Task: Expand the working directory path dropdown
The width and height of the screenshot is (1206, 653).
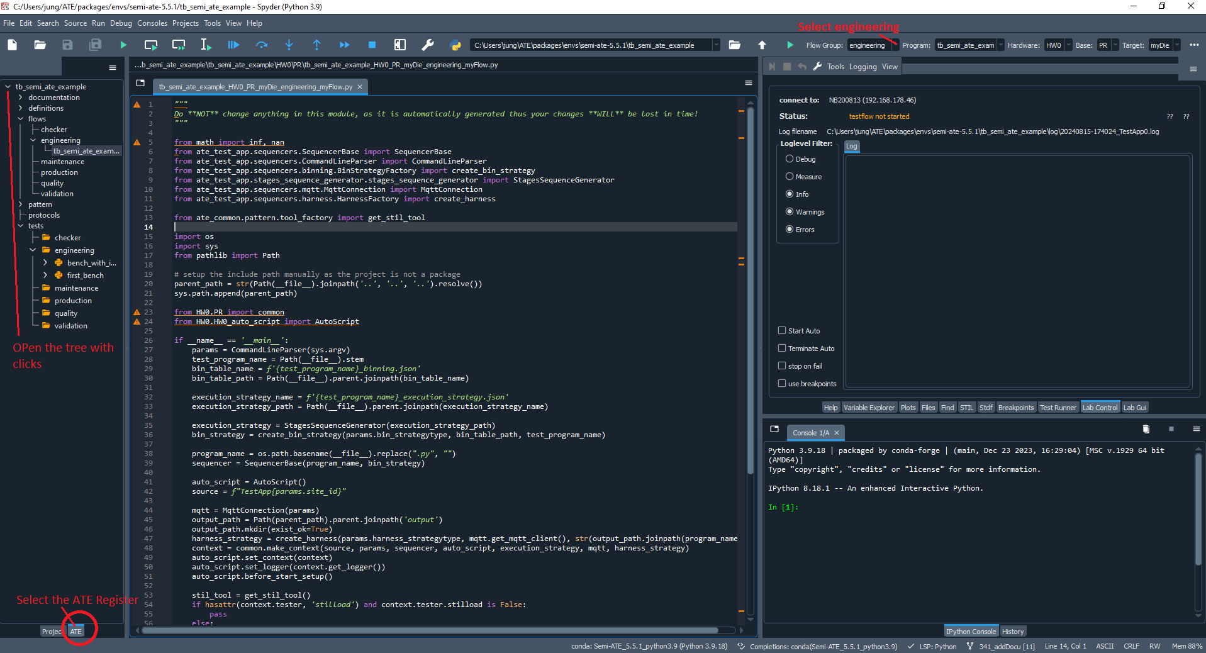Action: click(716, 45)
